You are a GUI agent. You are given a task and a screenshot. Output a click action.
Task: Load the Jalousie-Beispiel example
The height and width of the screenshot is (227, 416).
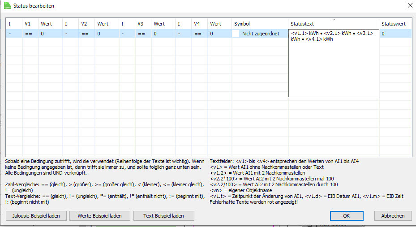click(x=36, y=216)
